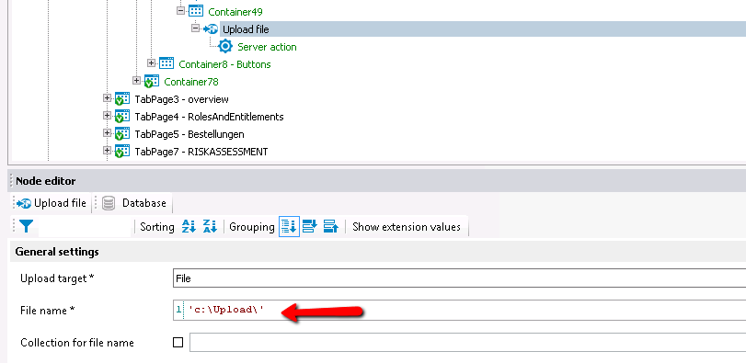
Task: Select TabPage7 - RISKASSESSMENT tree item
Action: pyautogui.click(x=201, y=152)
